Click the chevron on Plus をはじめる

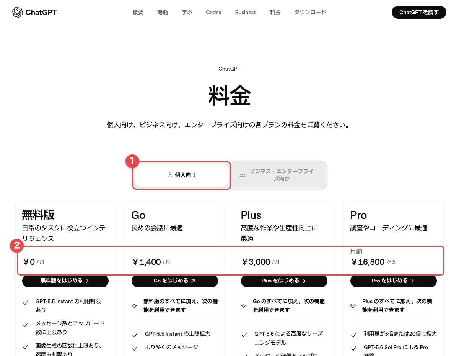click(x=304, y=281)
